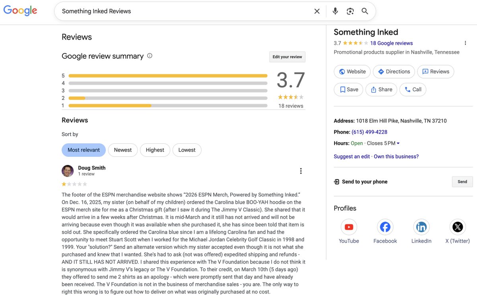The height and width of the screenshot is (299, 477).
Task: Get Directions to Something Inked
Action: (394, 72)
